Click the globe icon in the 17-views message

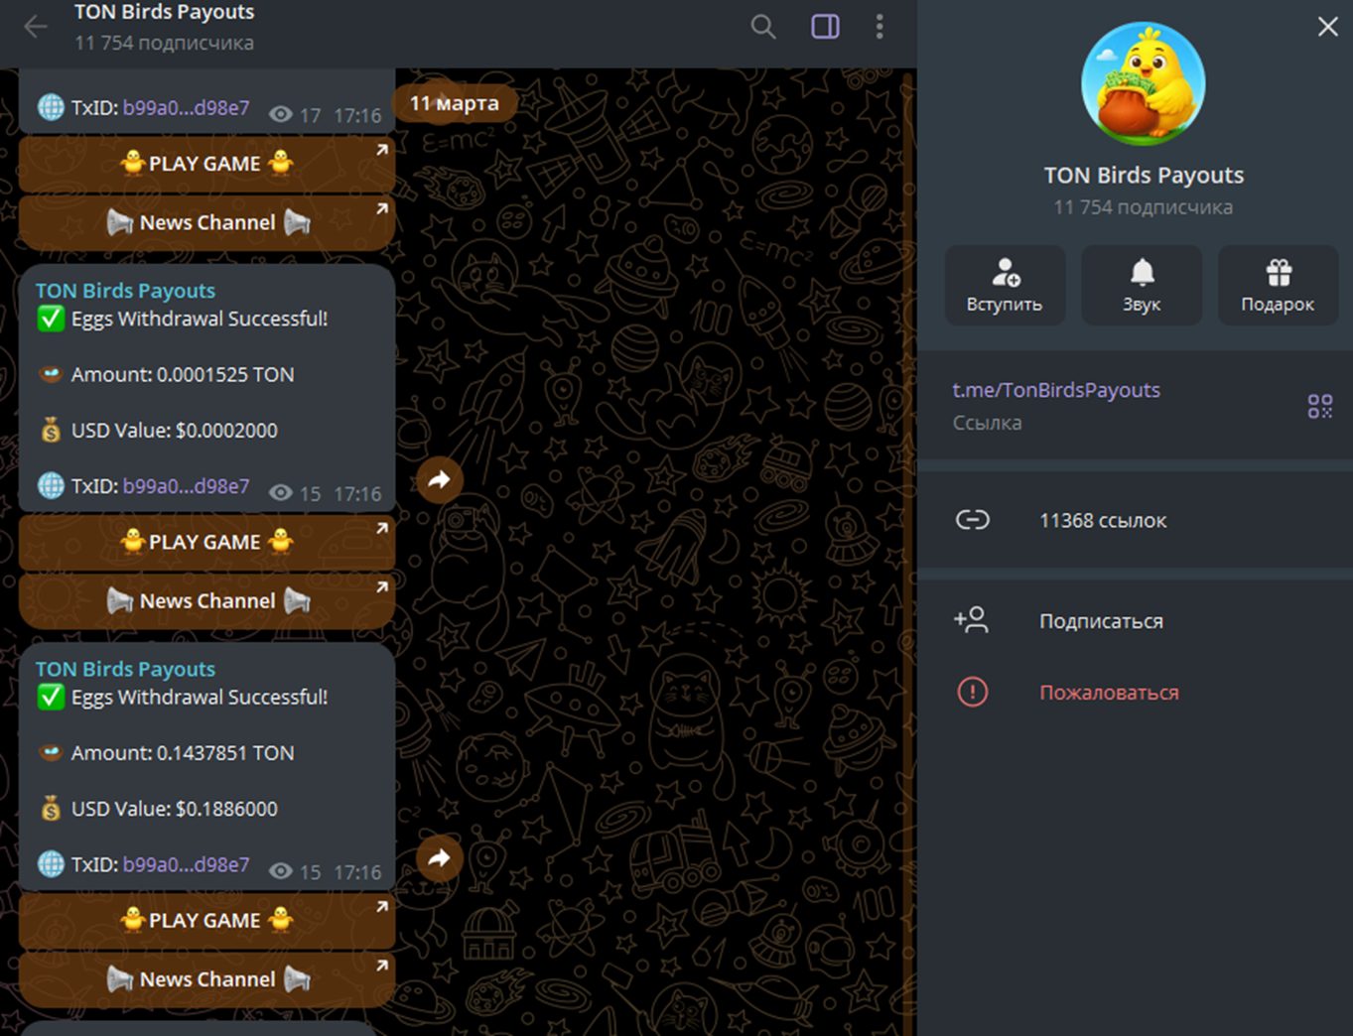(x=51, y=107)
